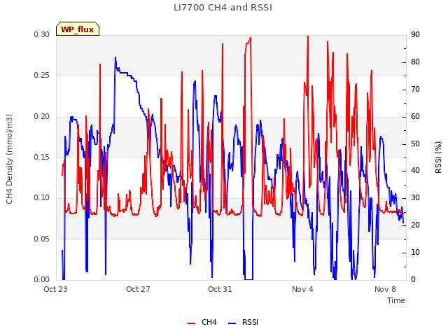Click the 90 right axis value
This screenshot has height=336, width=448.
click(415, 34)
